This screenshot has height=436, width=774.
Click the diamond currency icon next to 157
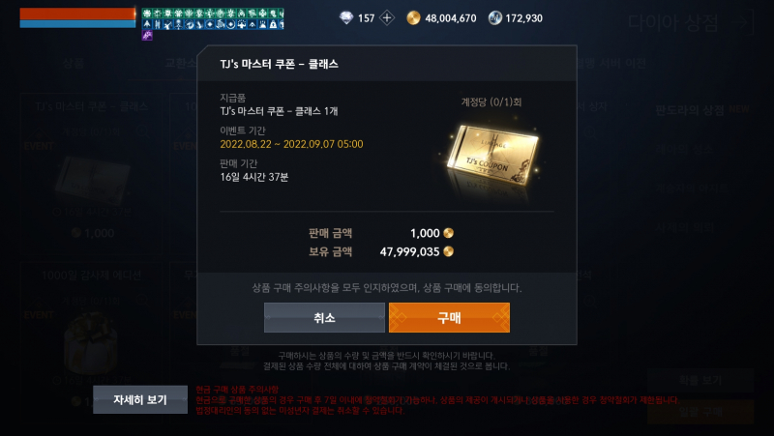coord(346,18)
